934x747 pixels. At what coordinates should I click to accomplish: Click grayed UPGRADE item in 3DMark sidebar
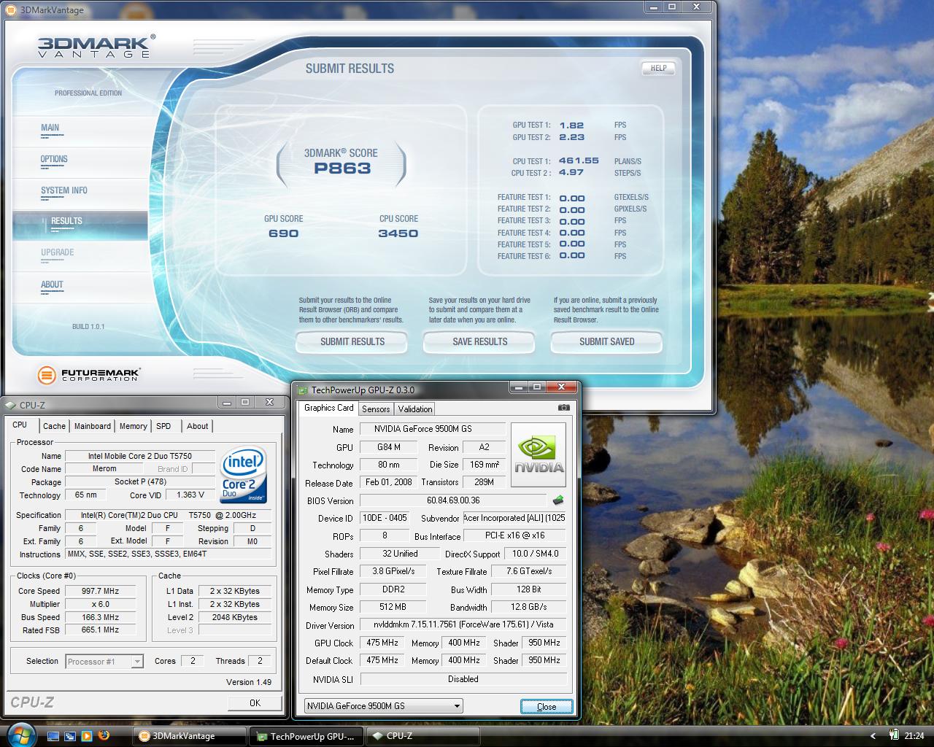[x=58, y=252]
